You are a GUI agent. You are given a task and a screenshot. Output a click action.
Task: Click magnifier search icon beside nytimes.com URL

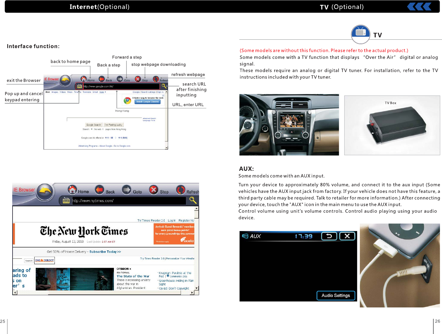click(193, 200)
